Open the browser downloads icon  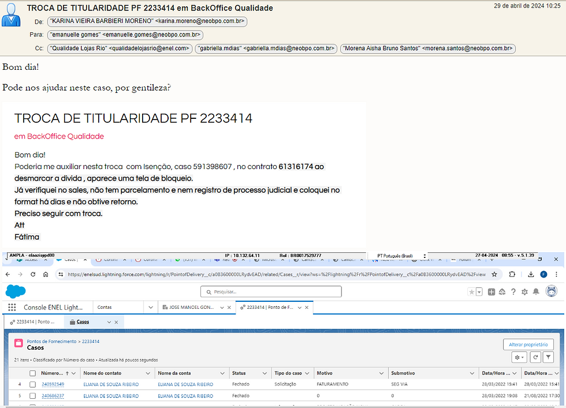click(x=531, y=275)
